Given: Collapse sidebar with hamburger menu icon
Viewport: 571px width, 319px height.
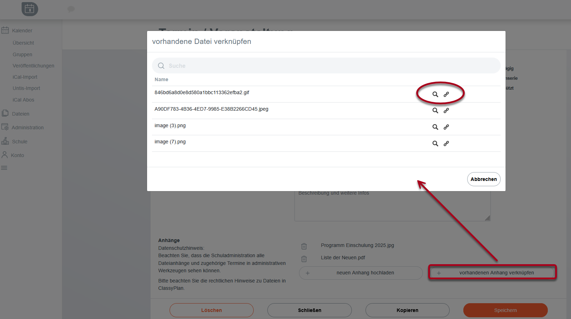Looking at the screenshot, I should click(4, 168).
